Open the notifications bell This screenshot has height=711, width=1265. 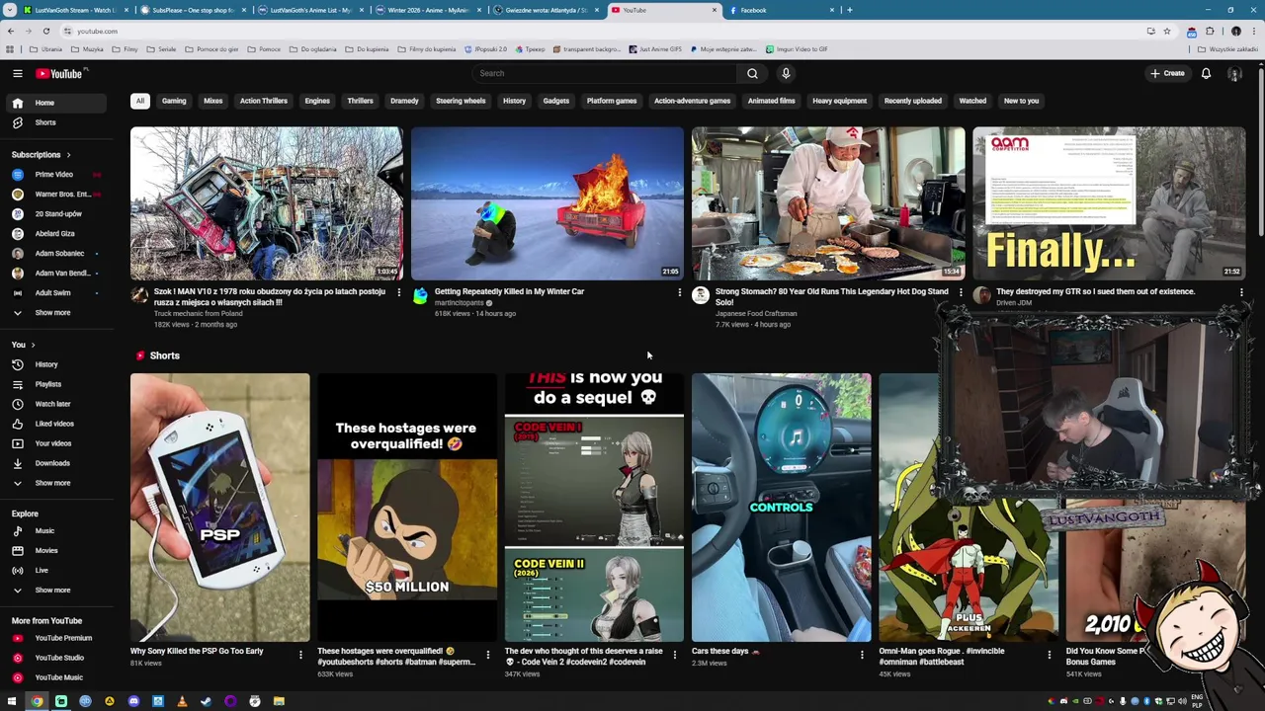pos(1206,73)
